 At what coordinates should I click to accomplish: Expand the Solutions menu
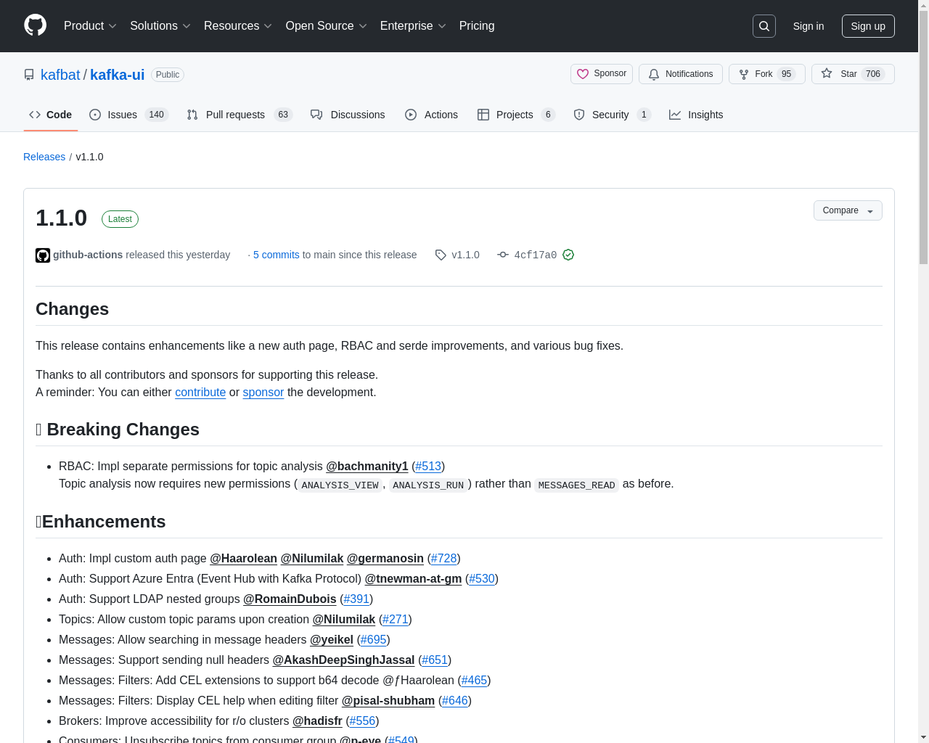coord(160,26)
